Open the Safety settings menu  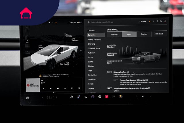91,84
